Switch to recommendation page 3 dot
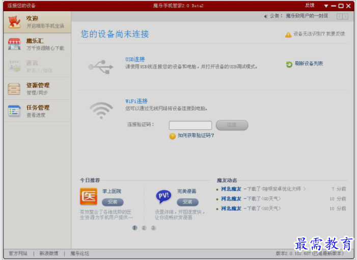Screen dimensions: 357x260 (x=153, y=228)
